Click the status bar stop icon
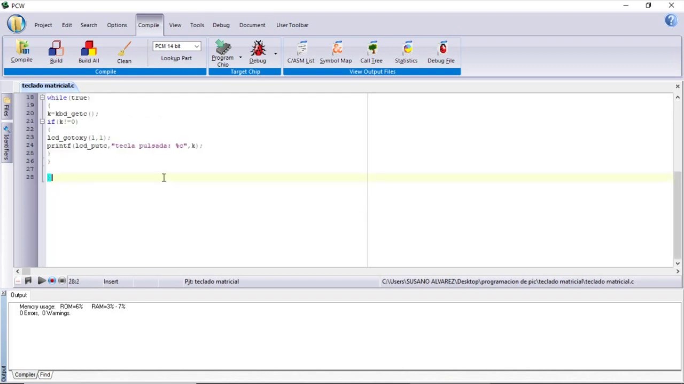684x384 pixels. click(x=62, y=281)
